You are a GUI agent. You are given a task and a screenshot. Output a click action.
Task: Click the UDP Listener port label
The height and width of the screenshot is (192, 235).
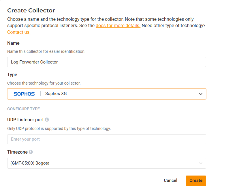pos(25,120)
